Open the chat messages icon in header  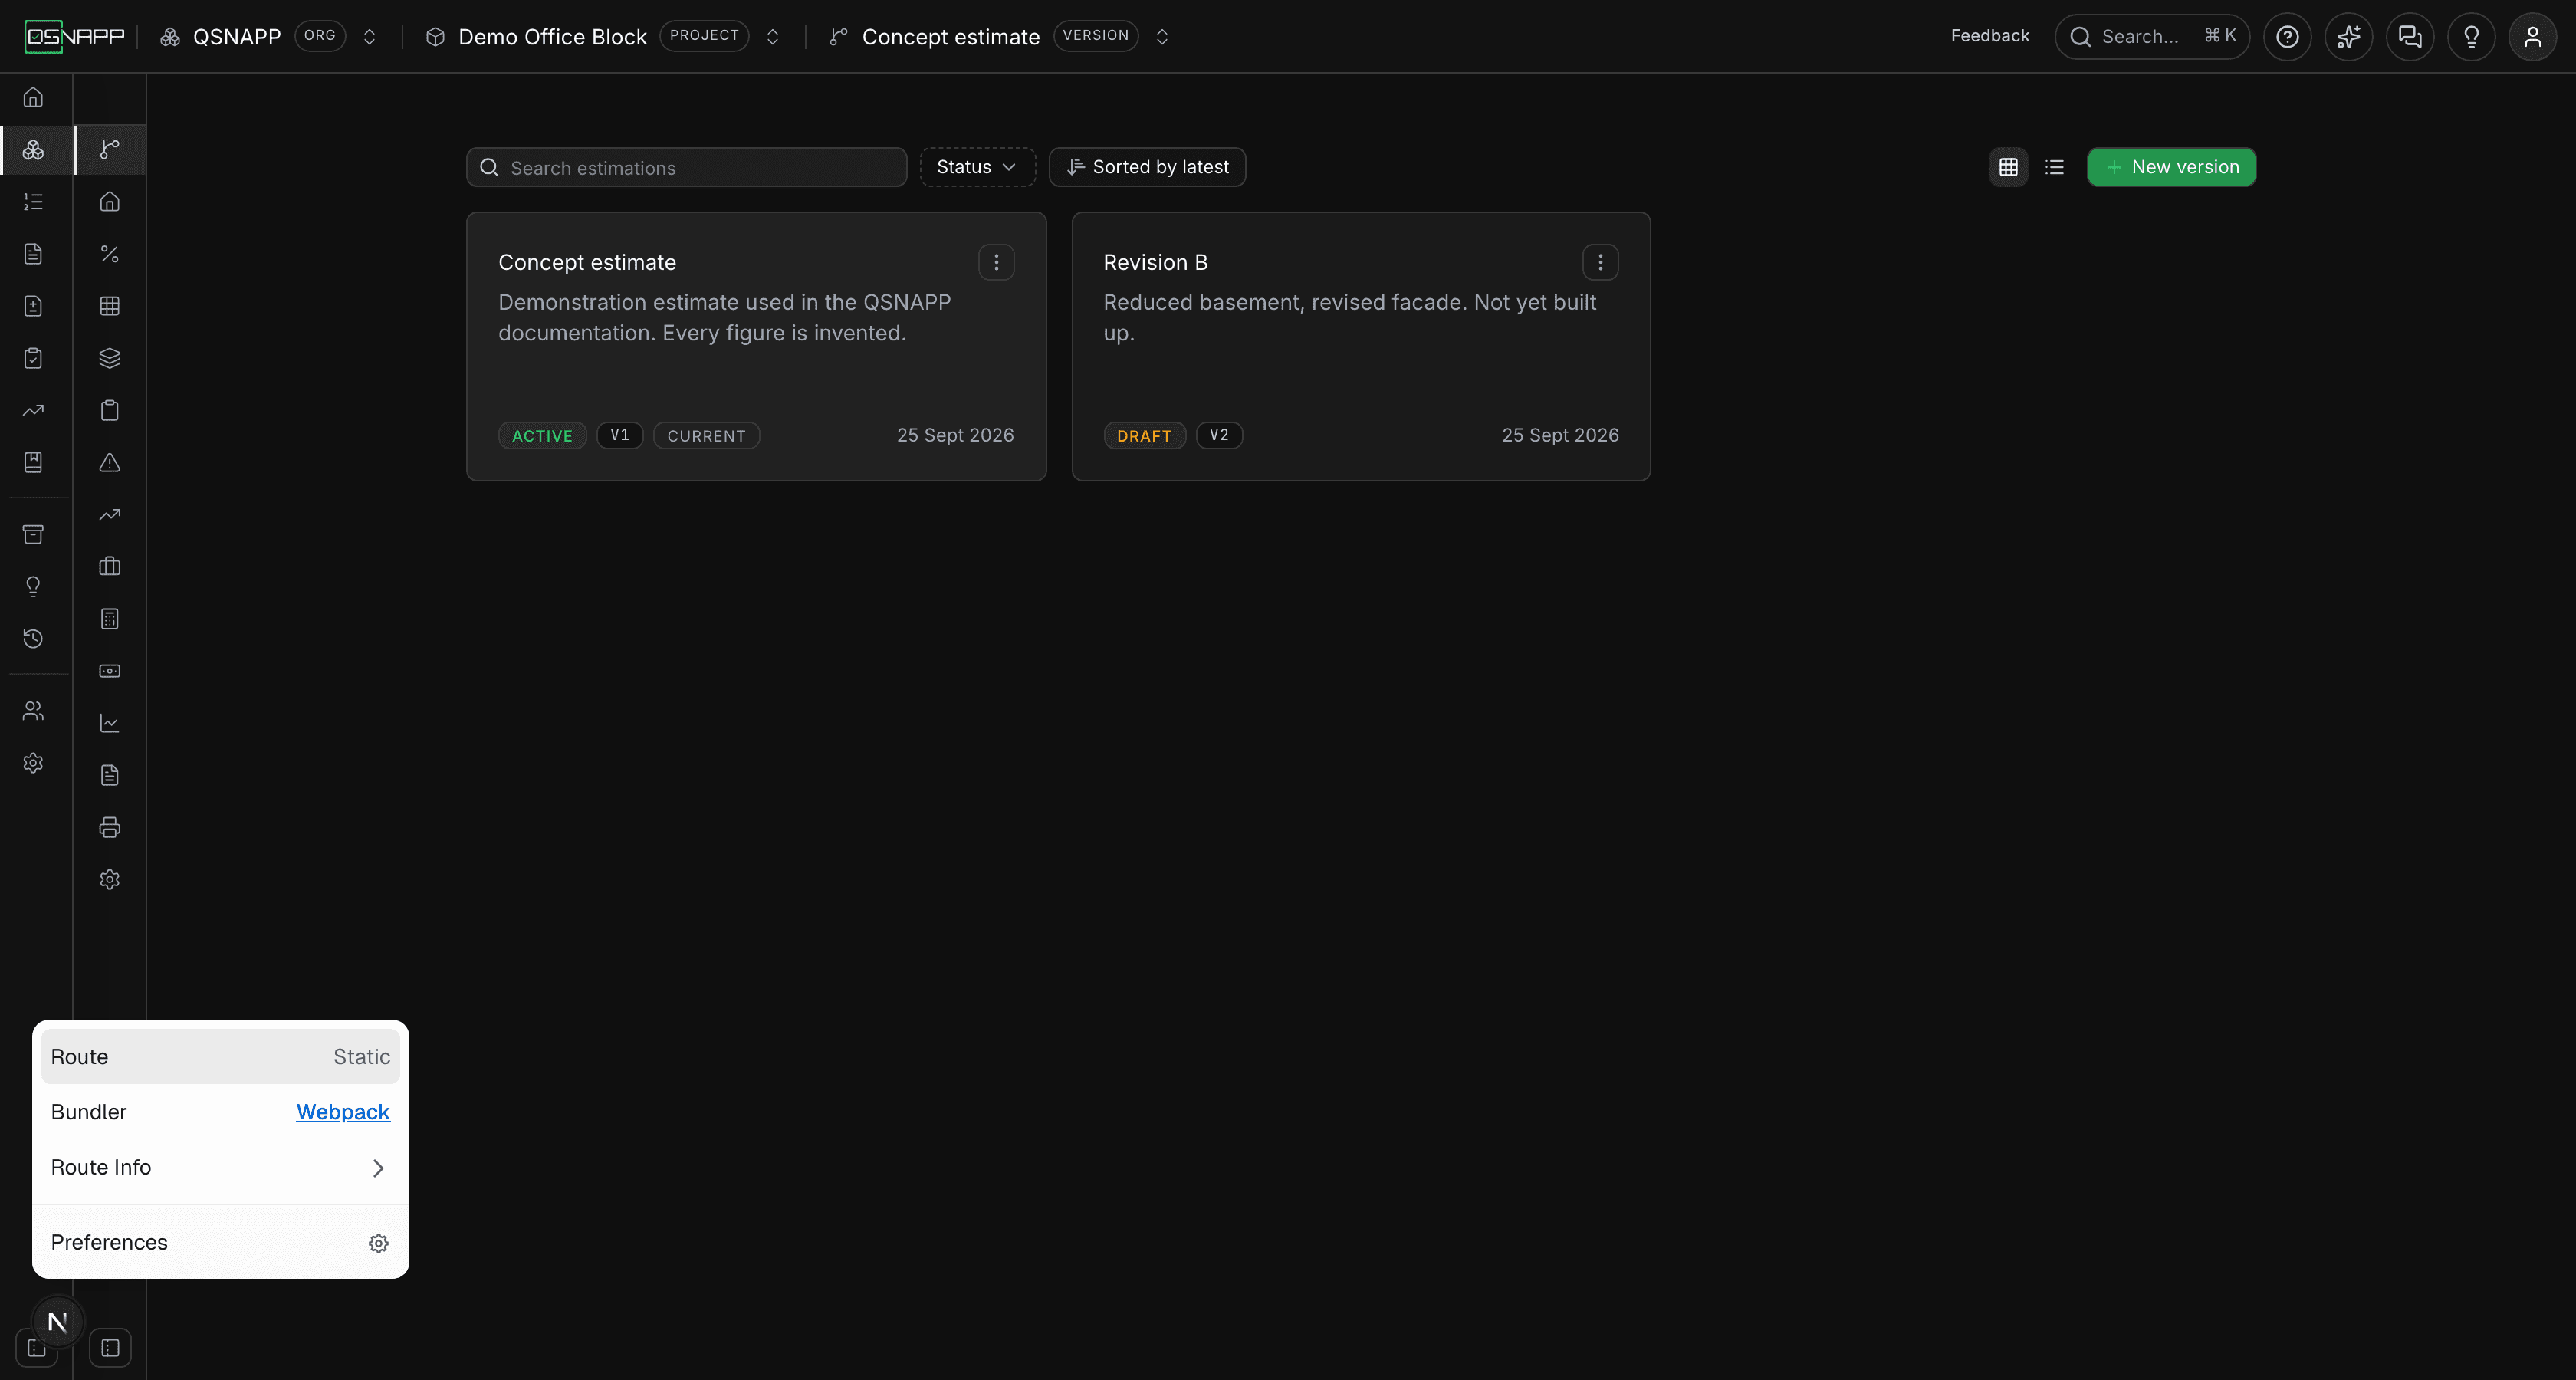(2410, 37)
